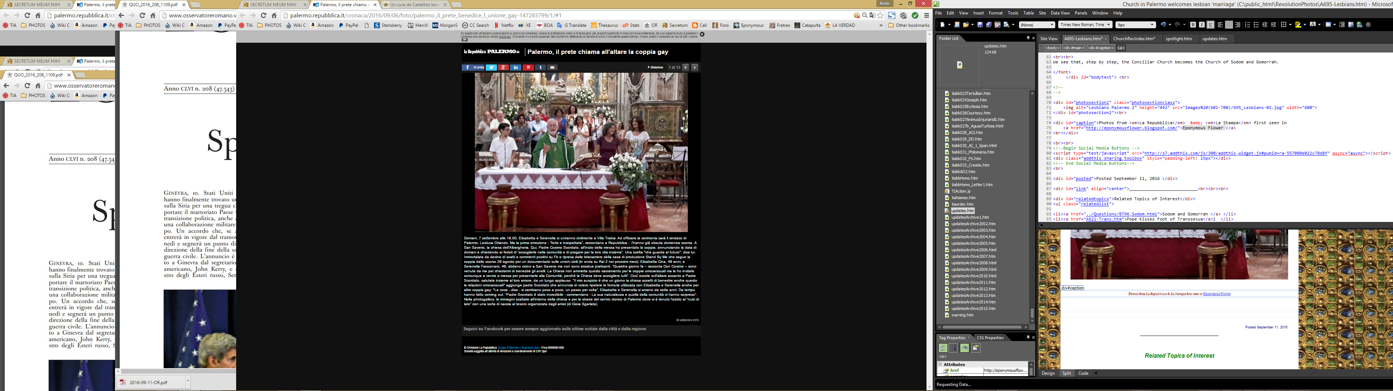This screenshot has height=391, width=1393.
Task: Click the Decrease indent icon
Action: coord(1265,25)
